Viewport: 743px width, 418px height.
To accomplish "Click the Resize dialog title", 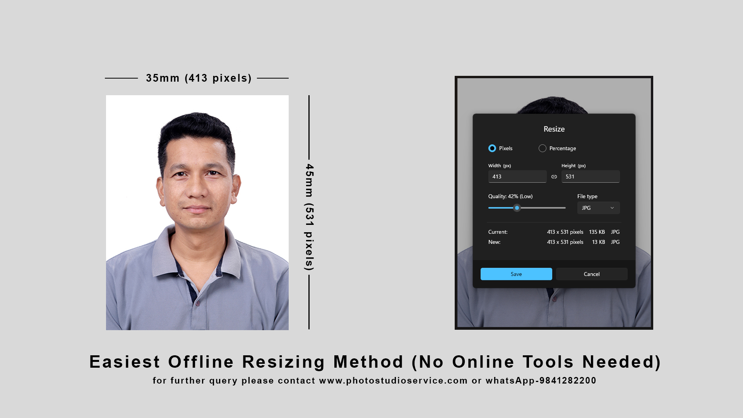I will [554, 129].
